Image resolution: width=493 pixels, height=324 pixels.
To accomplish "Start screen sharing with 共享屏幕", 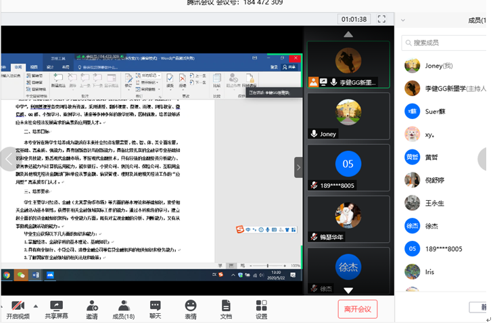I will 56,308.
